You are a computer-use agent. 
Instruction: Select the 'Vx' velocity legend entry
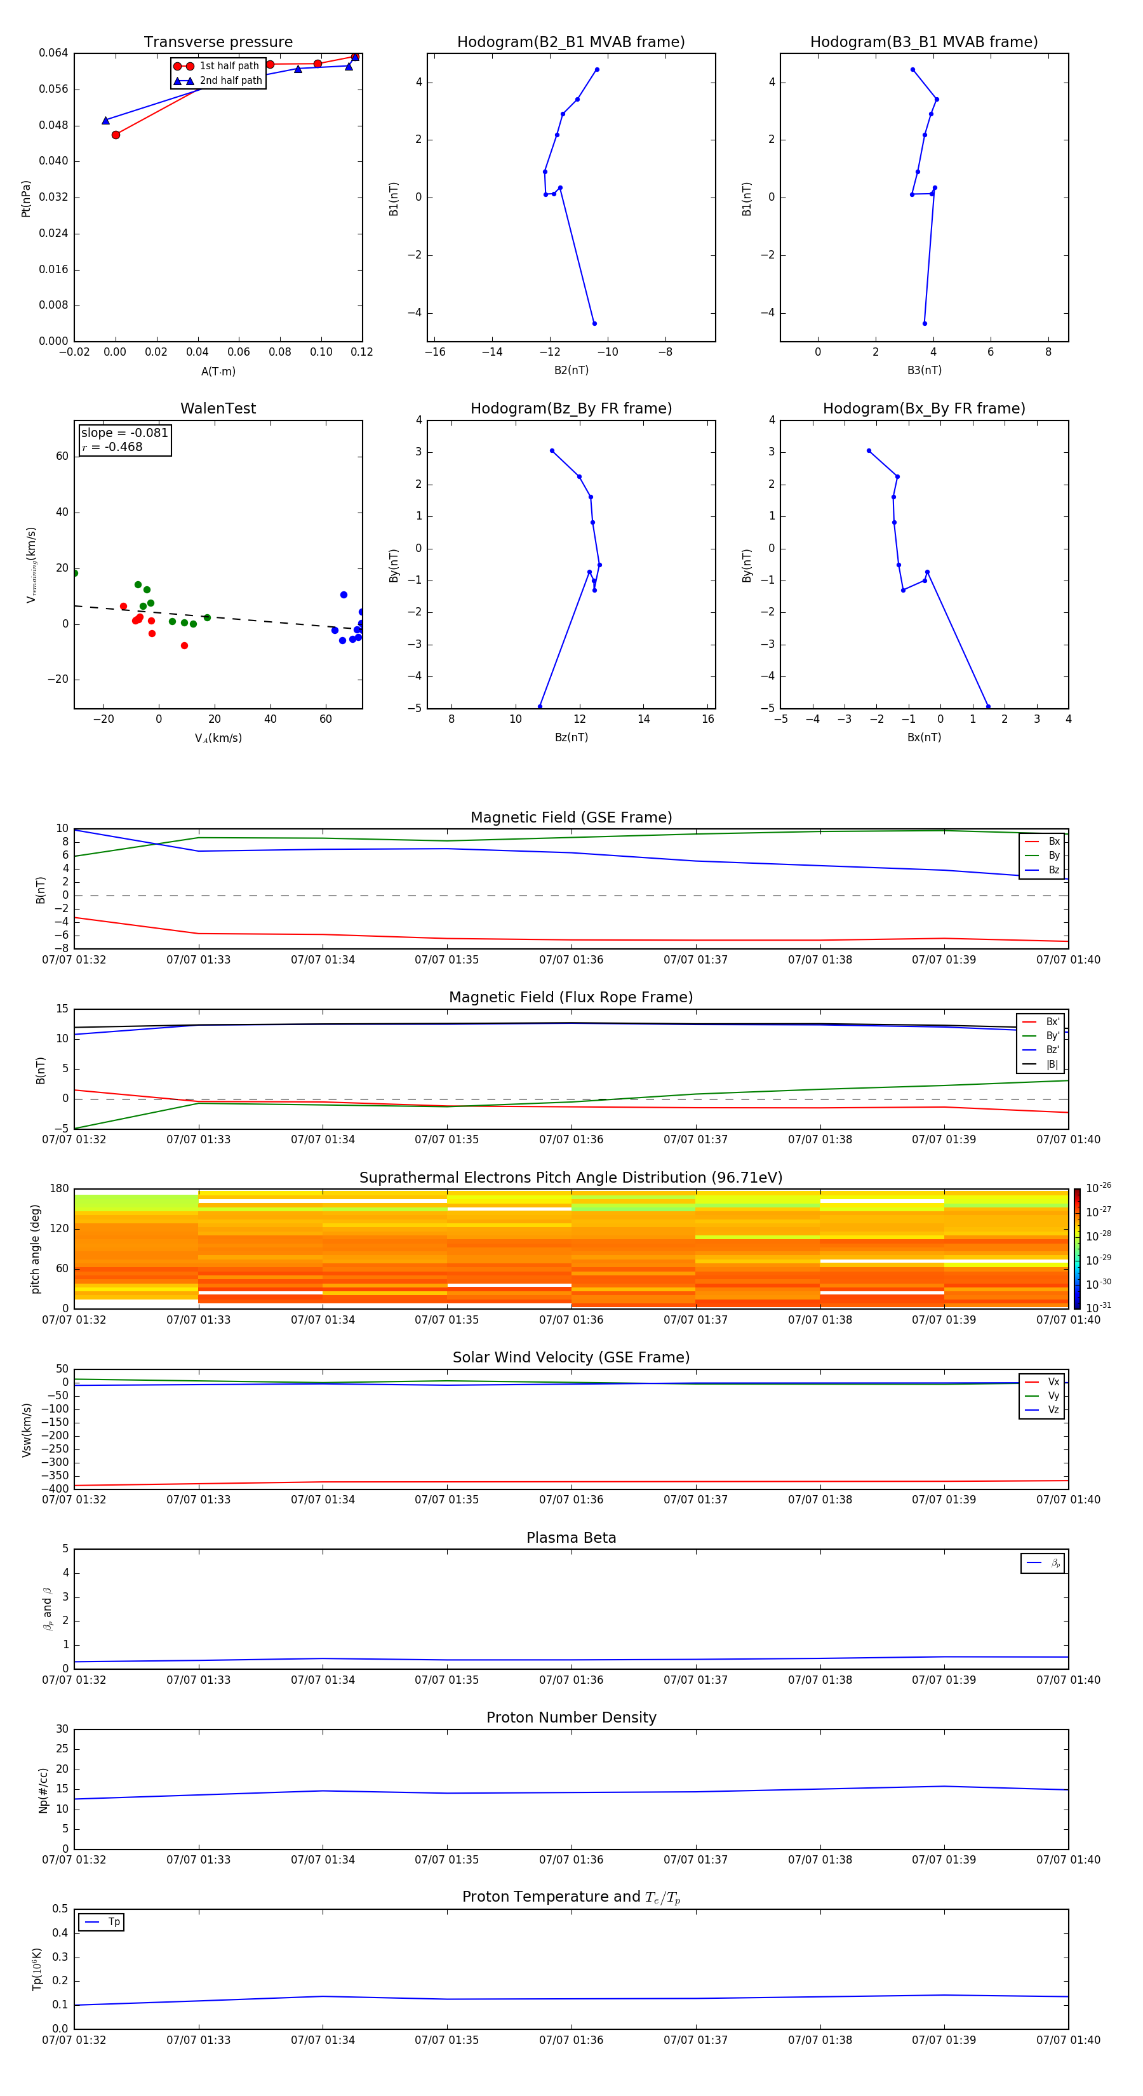1042,1381
